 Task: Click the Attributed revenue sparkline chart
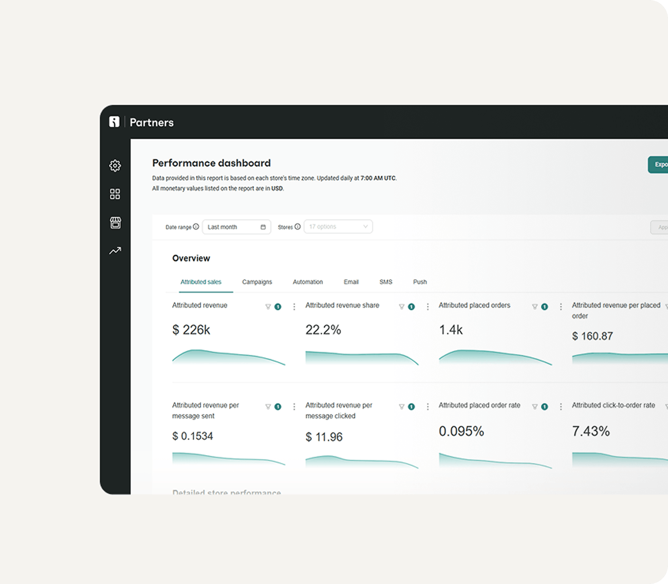pos(229,357)
